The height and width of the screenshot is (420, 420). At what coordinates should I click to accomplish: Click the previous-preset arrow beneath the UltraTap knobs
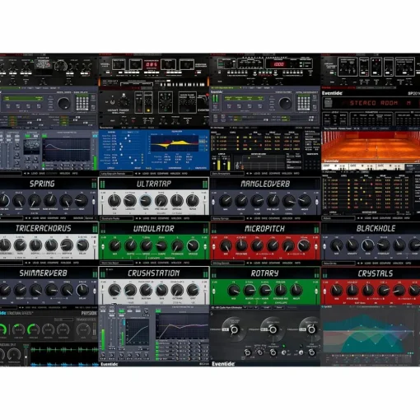coord(137,218)
